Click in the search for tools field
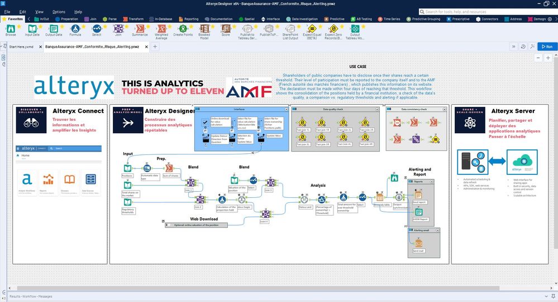The width and height of the screenshot is (558, 302). [x=487, y=12]
